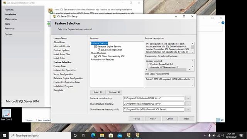Select Instance Features tree node
247x139 pixels.
click(x=99, y=43)
